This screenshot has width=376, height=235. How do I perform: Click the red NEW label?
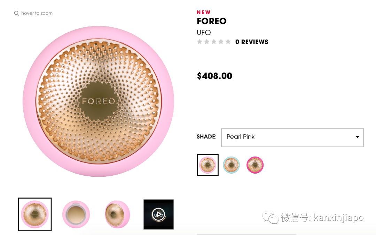coord(204,12)
